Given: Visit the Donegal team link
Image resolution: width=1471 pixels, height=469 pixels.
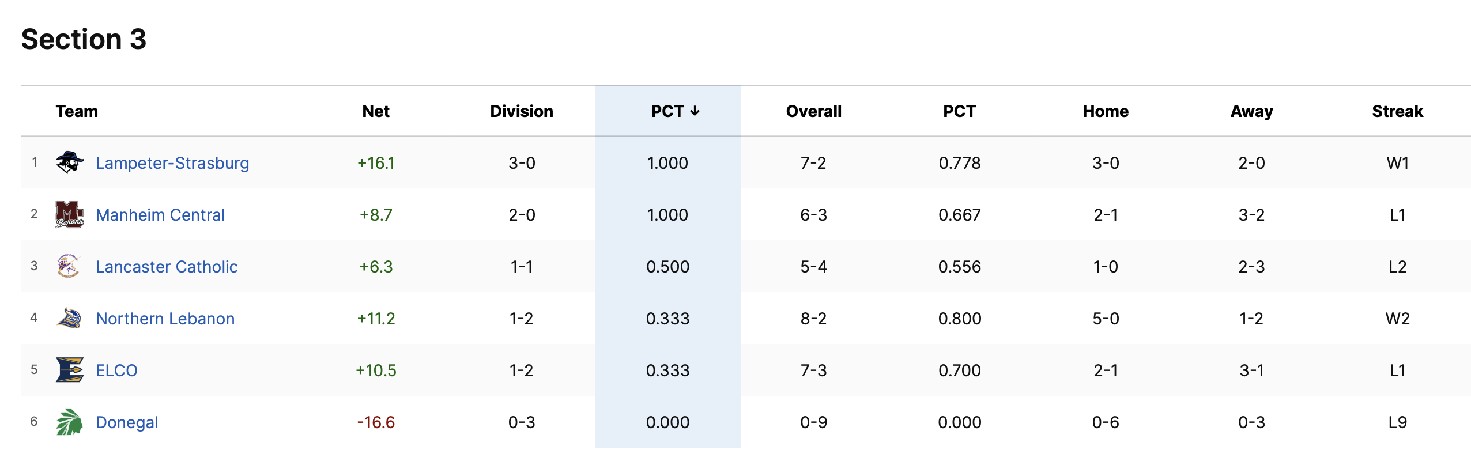Looking at the screenshot, I should pos(127,422).
